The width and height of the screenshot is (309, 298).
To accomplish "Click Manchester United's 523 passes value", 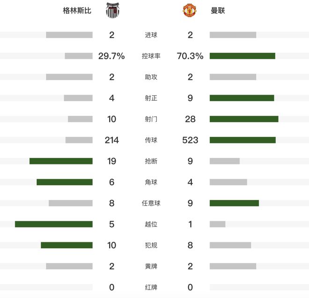I will coord(190,140).
